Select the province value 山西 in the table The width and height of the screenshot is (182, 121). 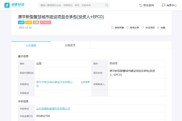(x=39, y=63)
